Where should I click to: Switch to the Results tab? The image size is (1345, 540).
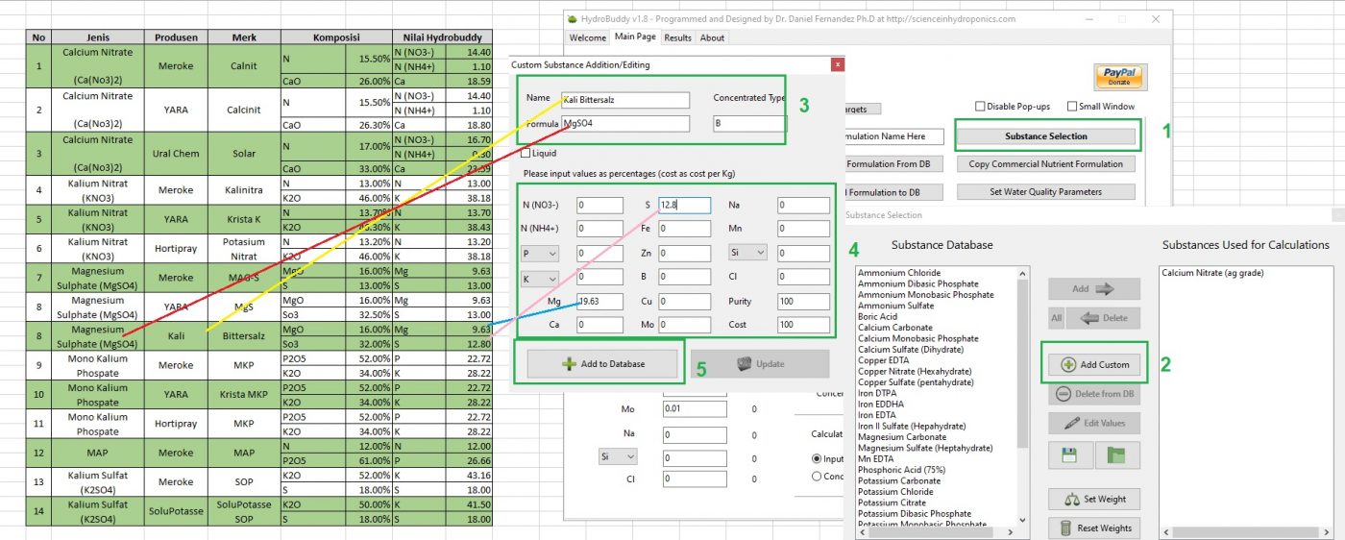point(677,37)
